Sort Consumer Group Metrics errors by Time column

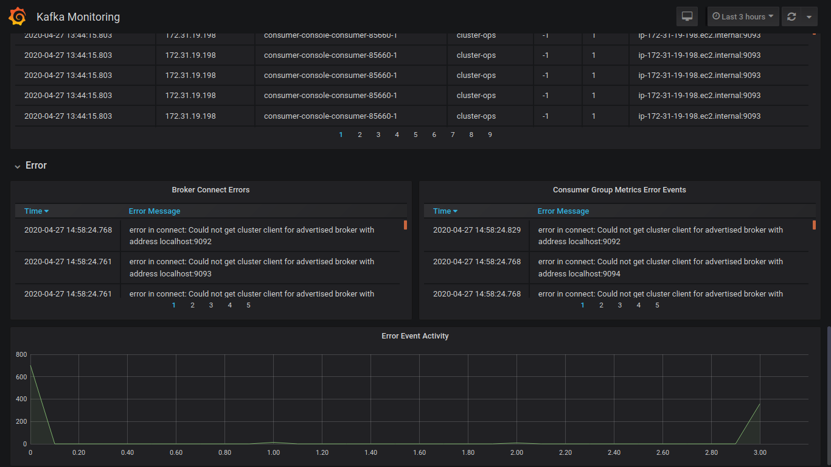[445, 211]
